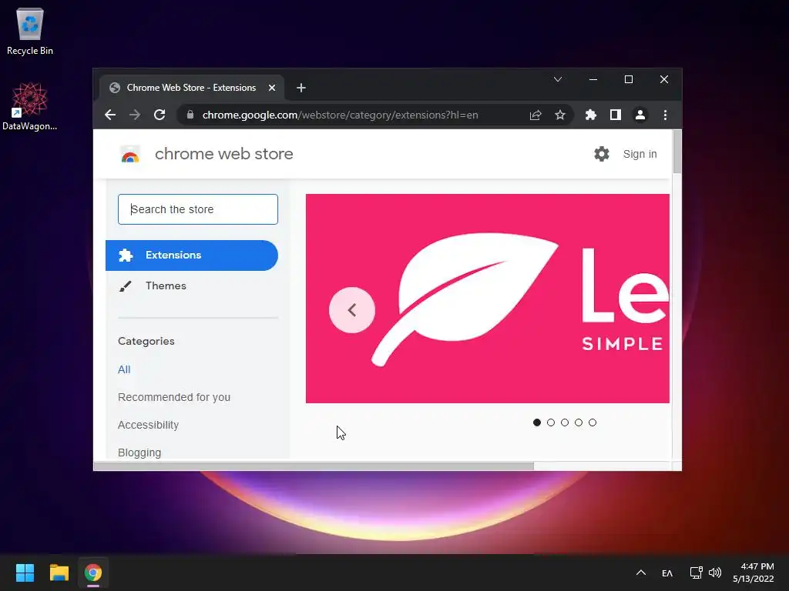This screenshot has height=591, width=789.
Task: Click the Chrome Web Store tab title
Action: coord(191,88)
